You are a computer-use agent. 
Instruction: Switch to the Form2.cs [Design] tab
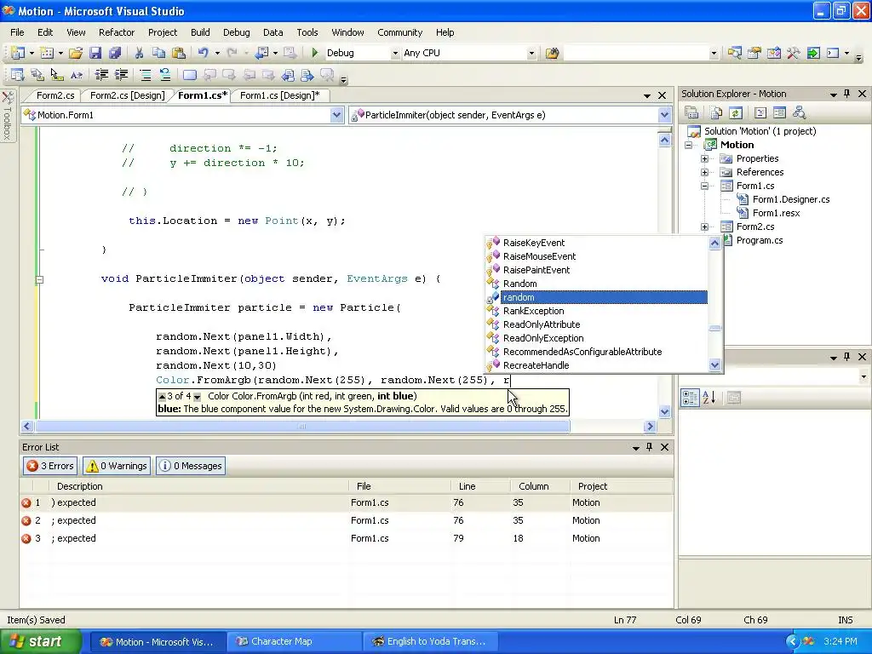(128, 95)
